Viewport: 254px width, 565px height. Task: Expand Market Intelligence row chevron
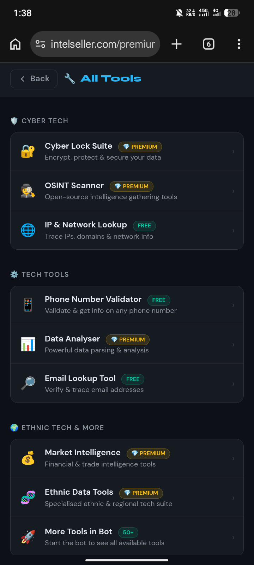(233, 458)
